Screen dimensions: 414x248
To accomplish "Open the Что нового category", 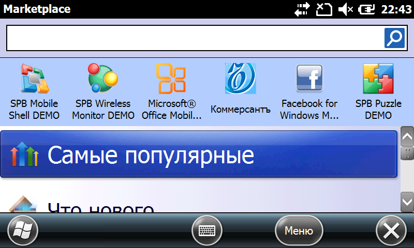I will tap(199, 203).
